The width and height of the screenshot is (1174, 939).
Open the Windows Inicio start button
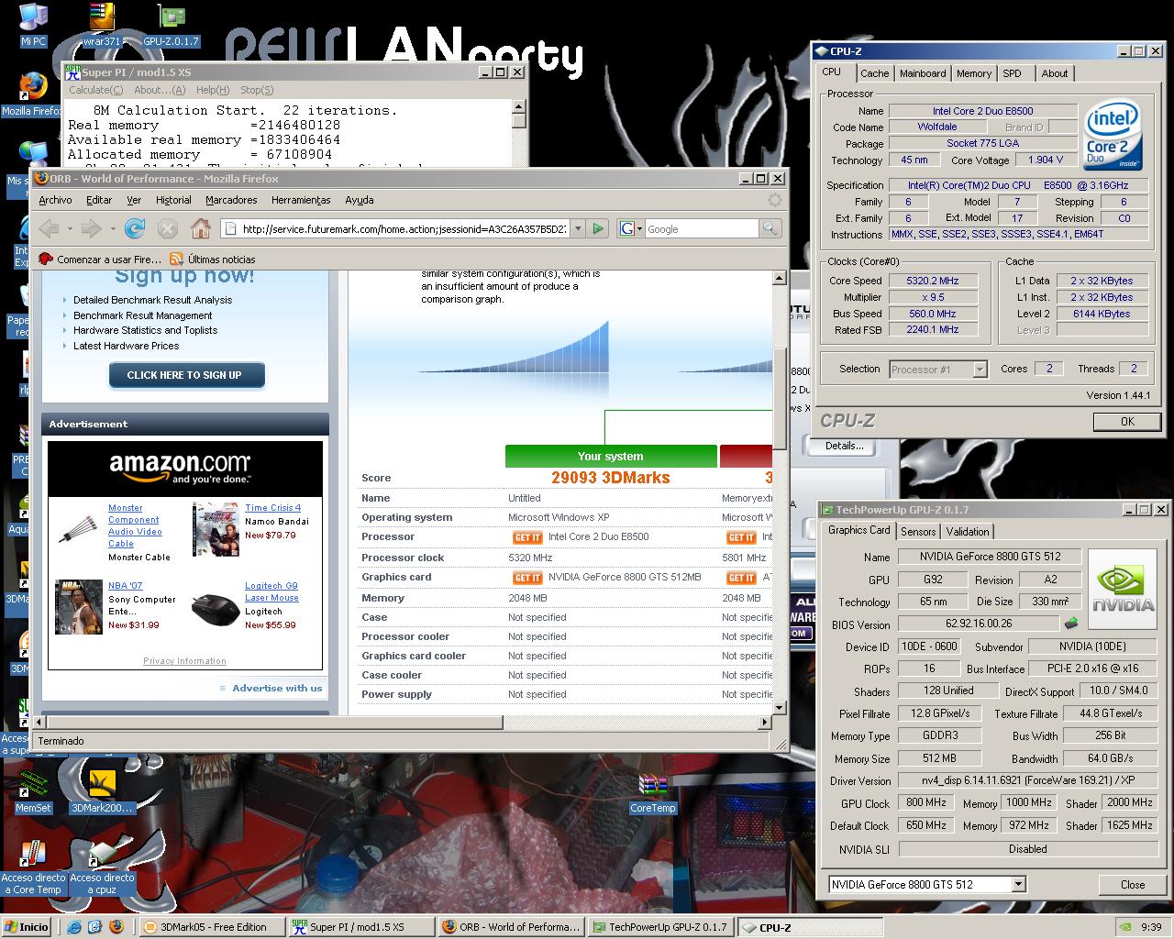(x=28, y=926)
